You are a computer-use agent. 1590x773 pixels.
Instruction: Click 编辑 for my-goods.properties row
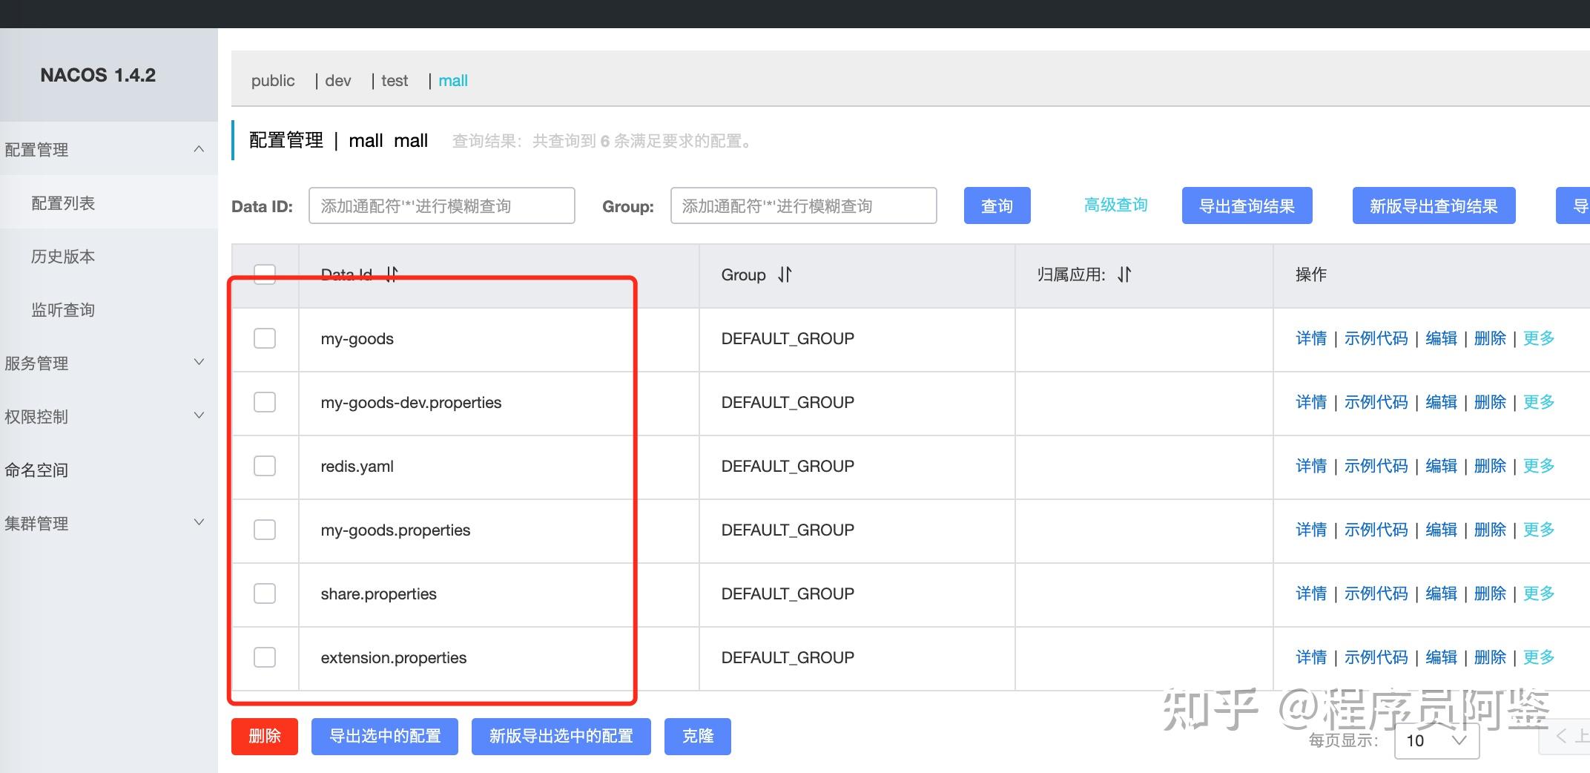tap(1442, 530)
